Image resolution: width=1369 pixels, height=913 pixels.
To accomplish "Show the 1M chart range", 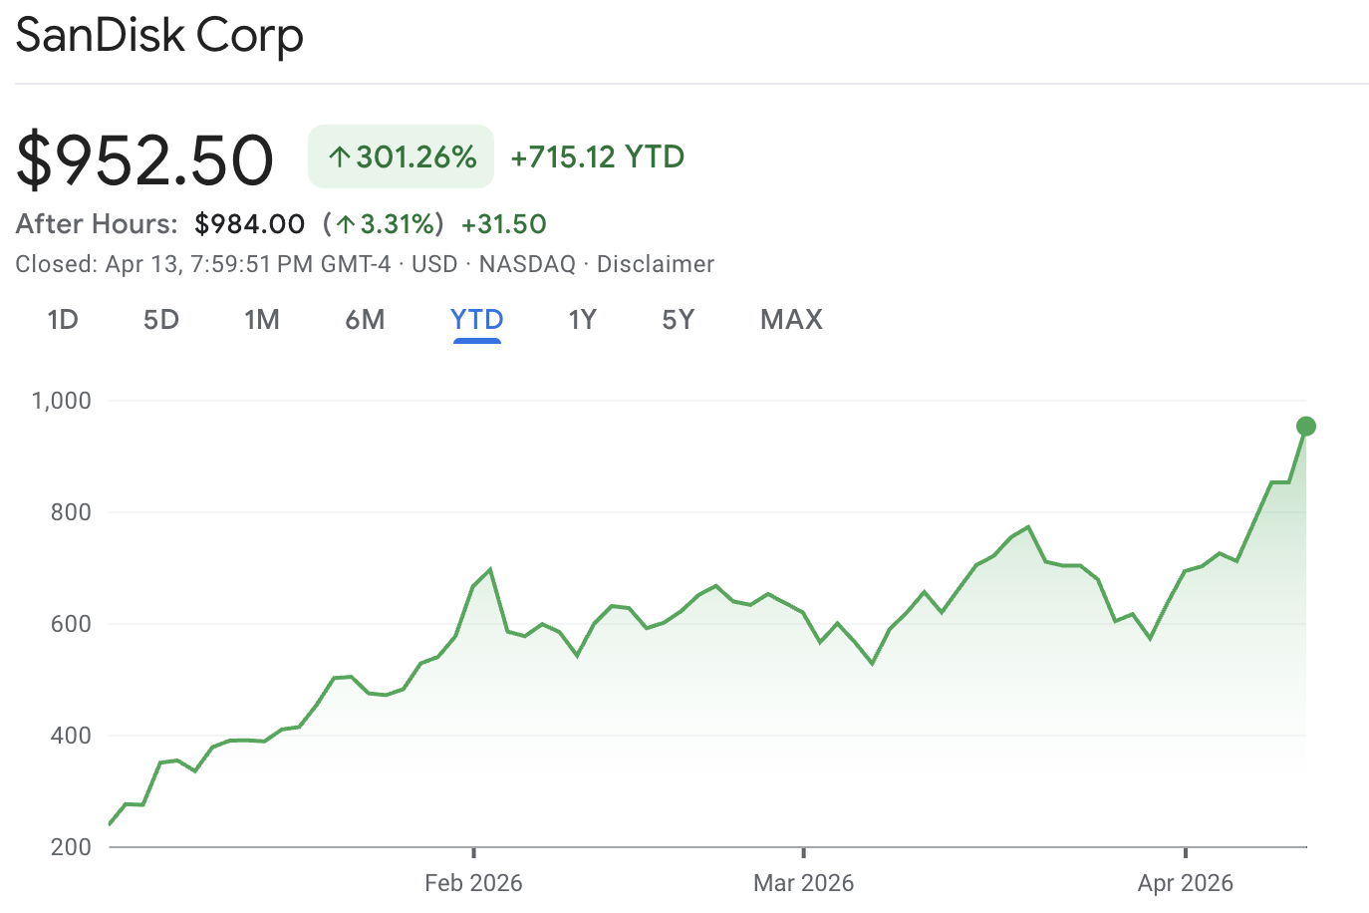I will point(262,320).
